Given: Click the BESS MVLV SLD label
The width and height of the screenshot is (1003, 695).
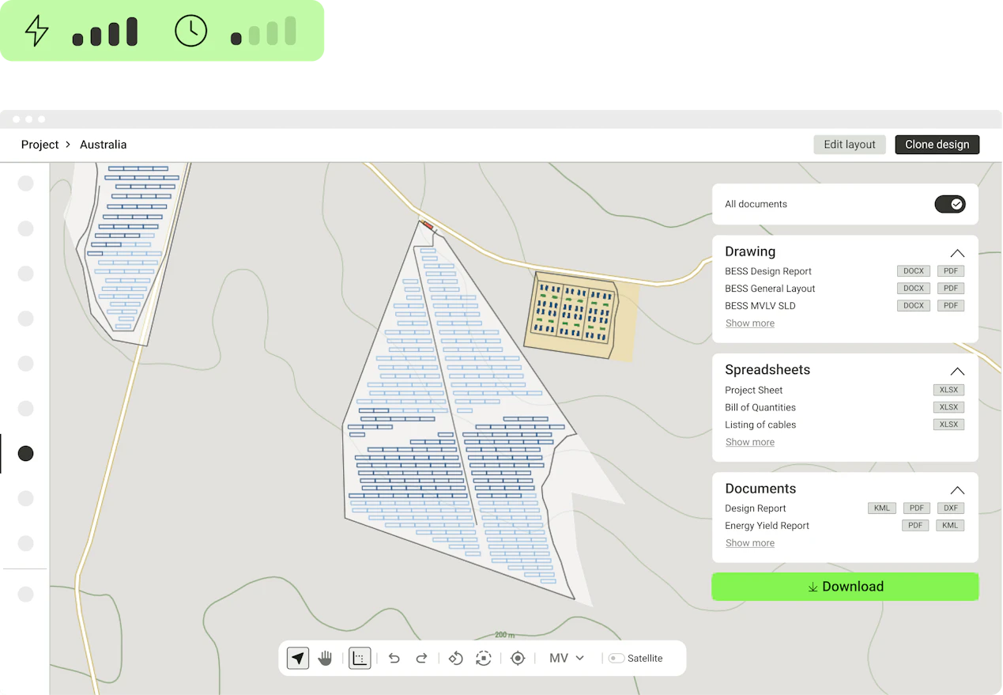Looking at the screenshot, I should (x=760, y=306).
